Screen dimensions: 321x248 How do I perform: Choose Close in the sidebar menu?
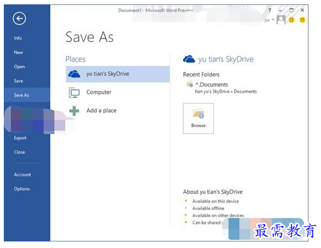(x=20, y=152)
